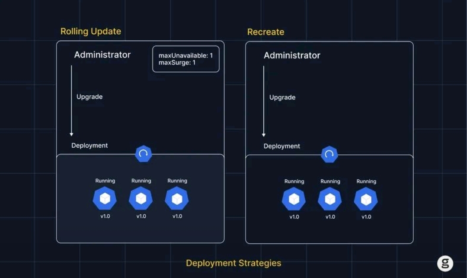The image size is (467, 278).
Task: Click the 'Recreate' heading
Action: (265, 32)
